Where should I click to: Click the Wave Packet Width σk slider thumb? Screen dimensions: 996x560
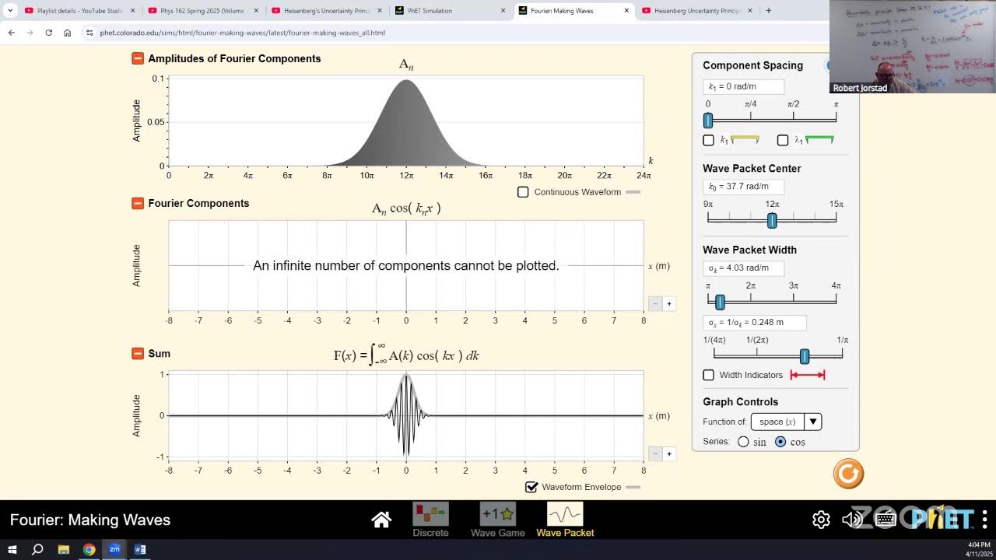click(720, 302)
